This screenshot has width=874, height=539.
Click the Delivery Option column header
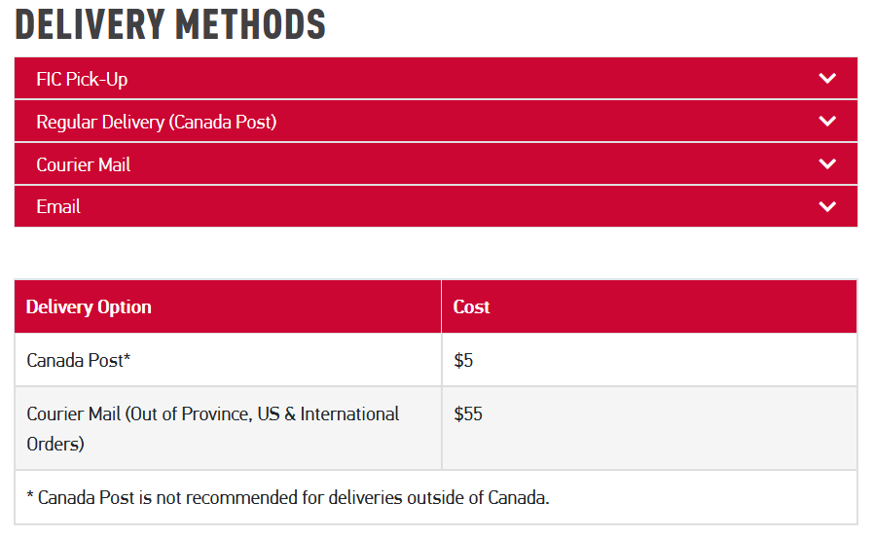[x=89, y=306]
